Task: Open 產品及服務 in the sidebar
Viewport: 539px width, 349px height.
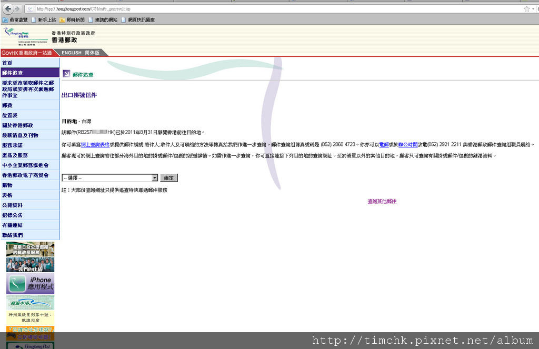Action: click(30, 155)
